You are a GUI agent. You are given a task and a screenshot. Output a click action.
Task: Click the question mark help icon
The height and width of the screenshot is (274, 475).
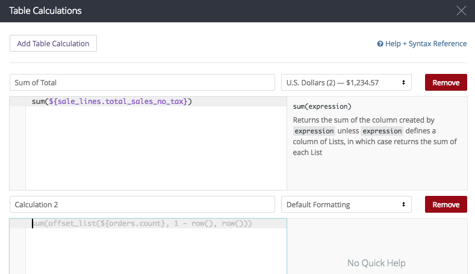380,44
